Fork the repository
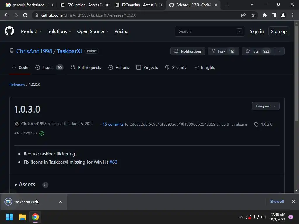 [223, 51]
